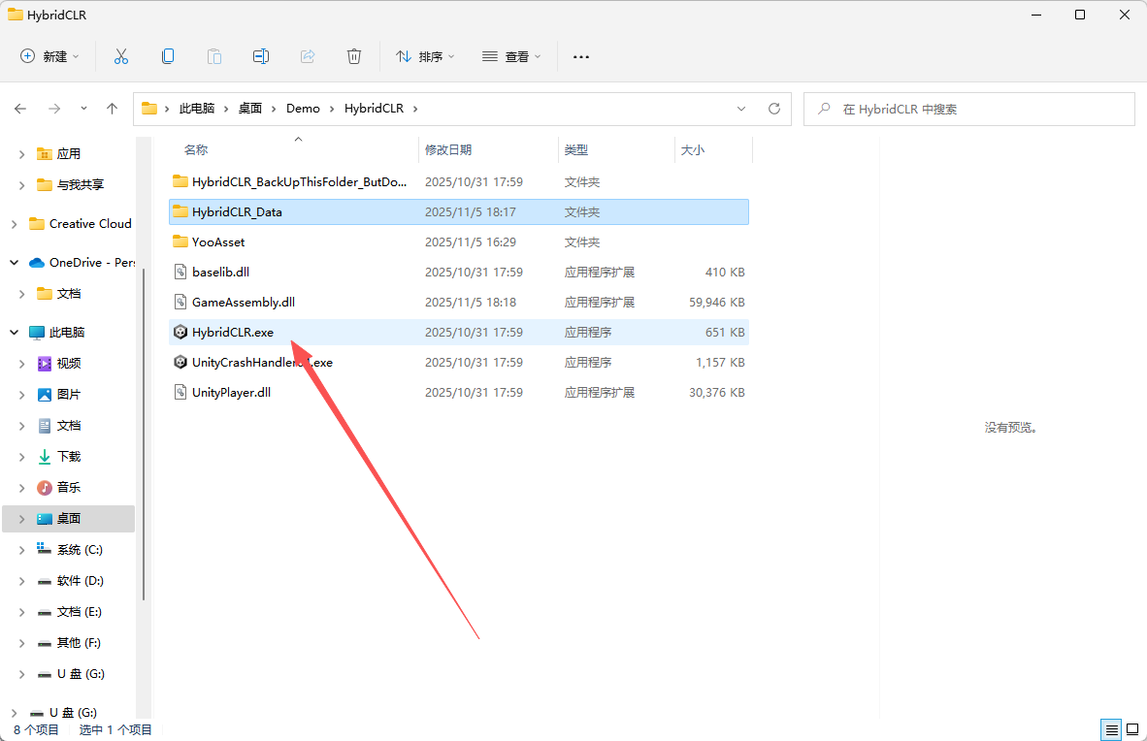
Task: Click the 59,946 KB size cell
Action: [717, 302]
